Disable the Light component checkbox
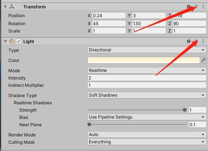This screenshot has width=208, height=151. pos(19,42)
